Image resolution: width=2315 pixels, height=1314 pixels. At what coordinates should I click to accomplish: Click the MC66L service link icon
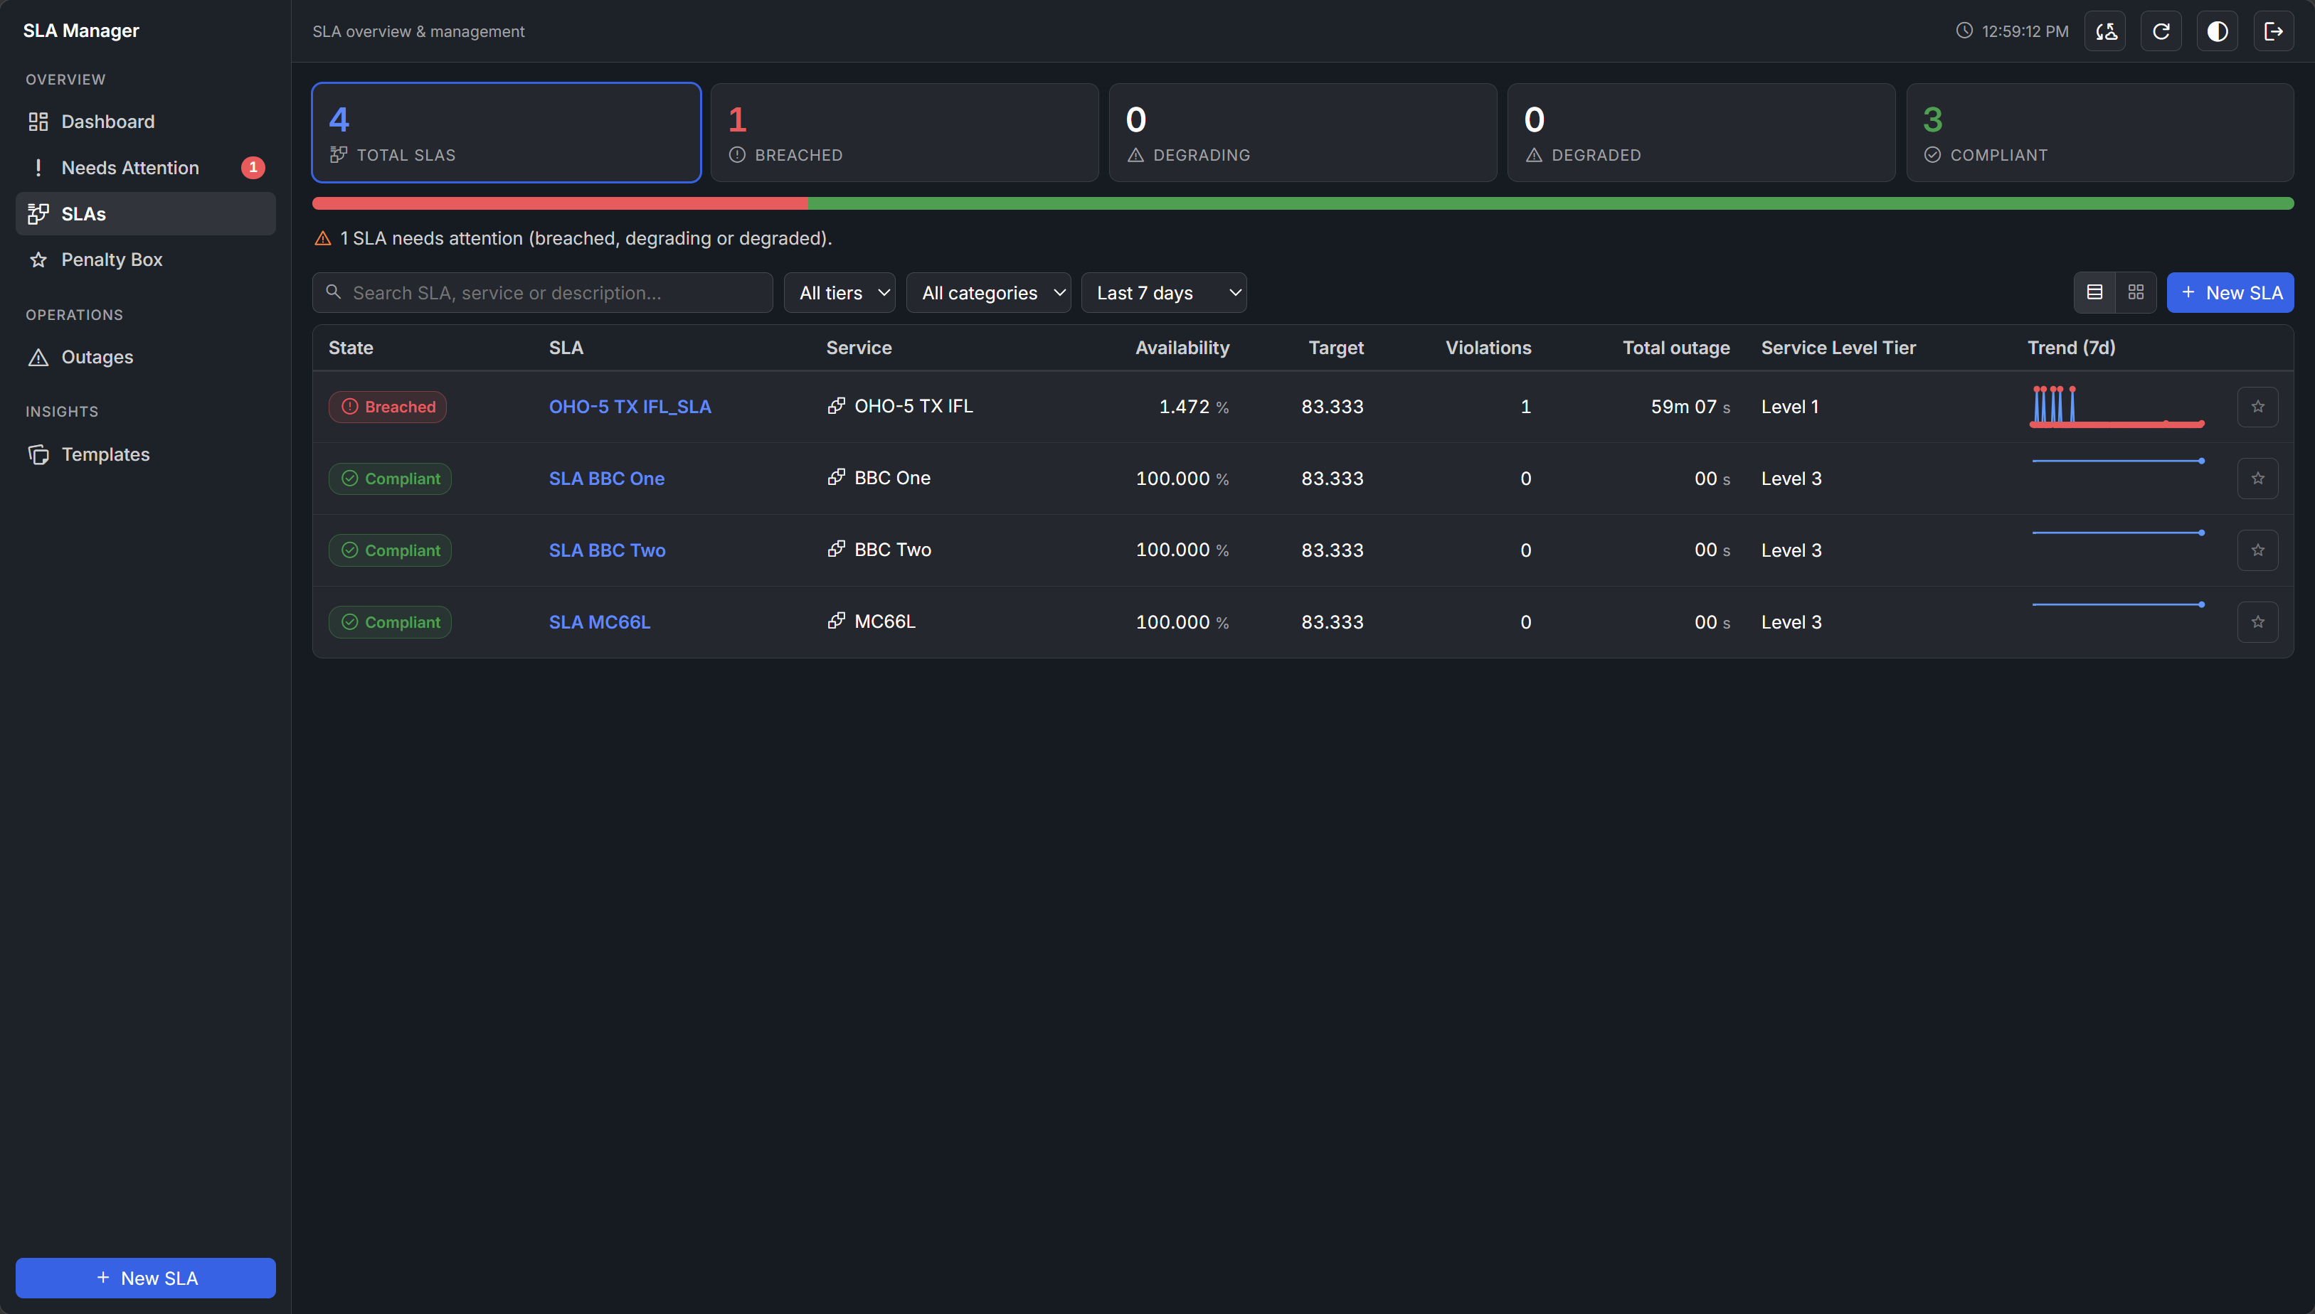click(x=836, y=621)
